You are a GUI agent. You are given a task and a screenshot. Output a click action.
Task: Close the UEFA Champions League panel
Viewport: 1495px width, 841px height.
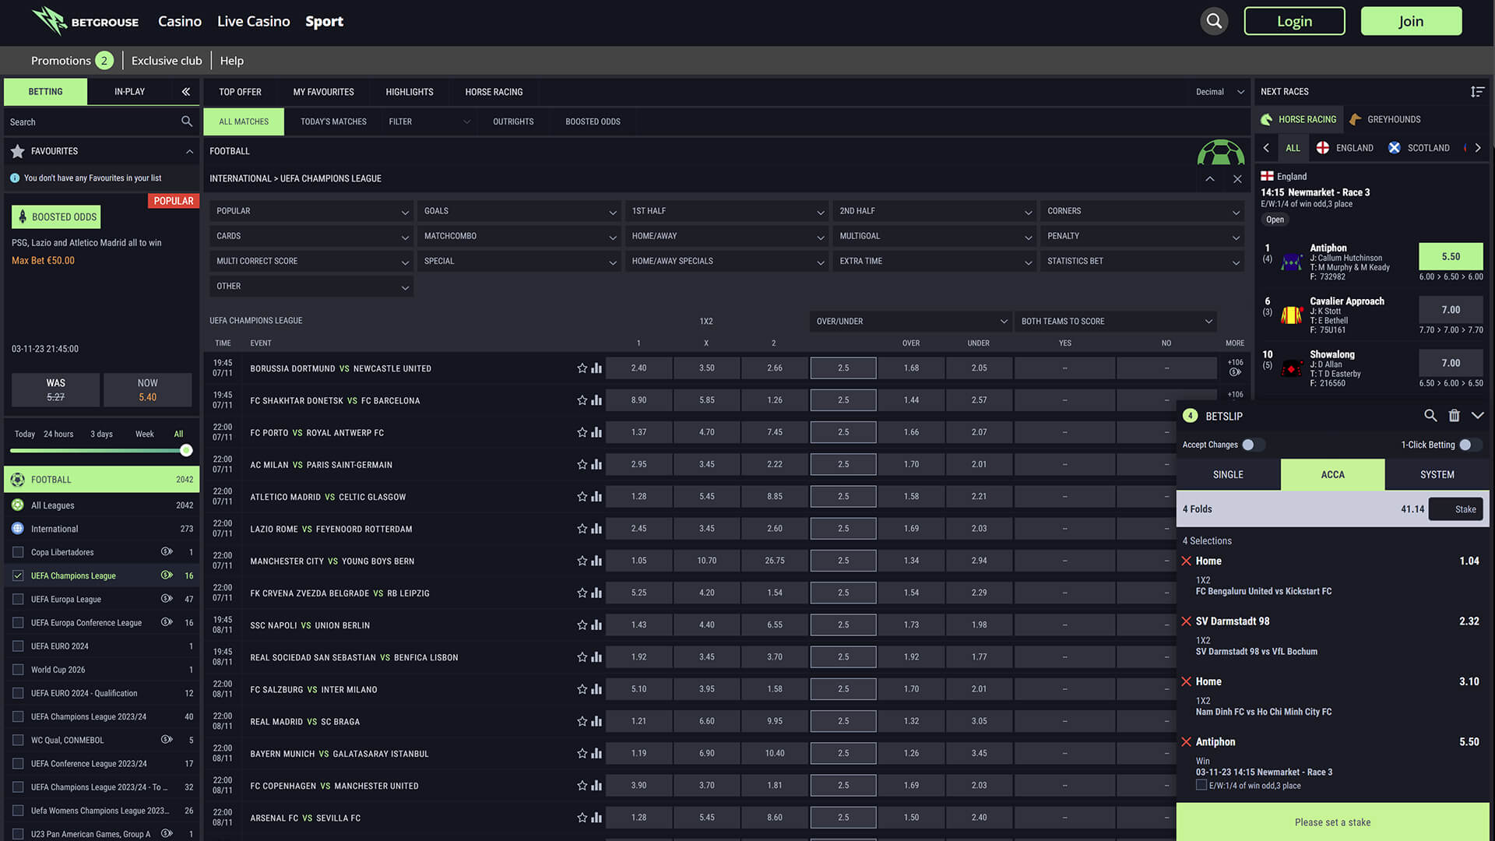point(1237,179)
